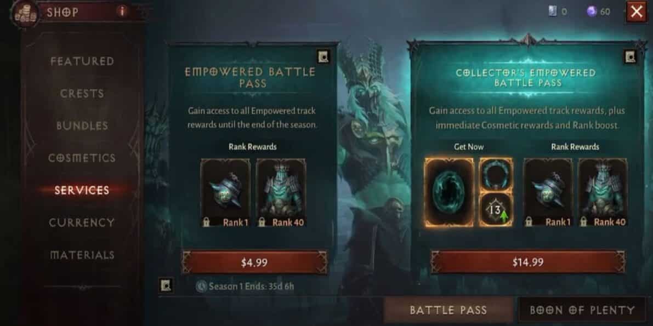
Task: View Rank 40 armor reward in Collector's pass
Action: [x=603, y=193]
